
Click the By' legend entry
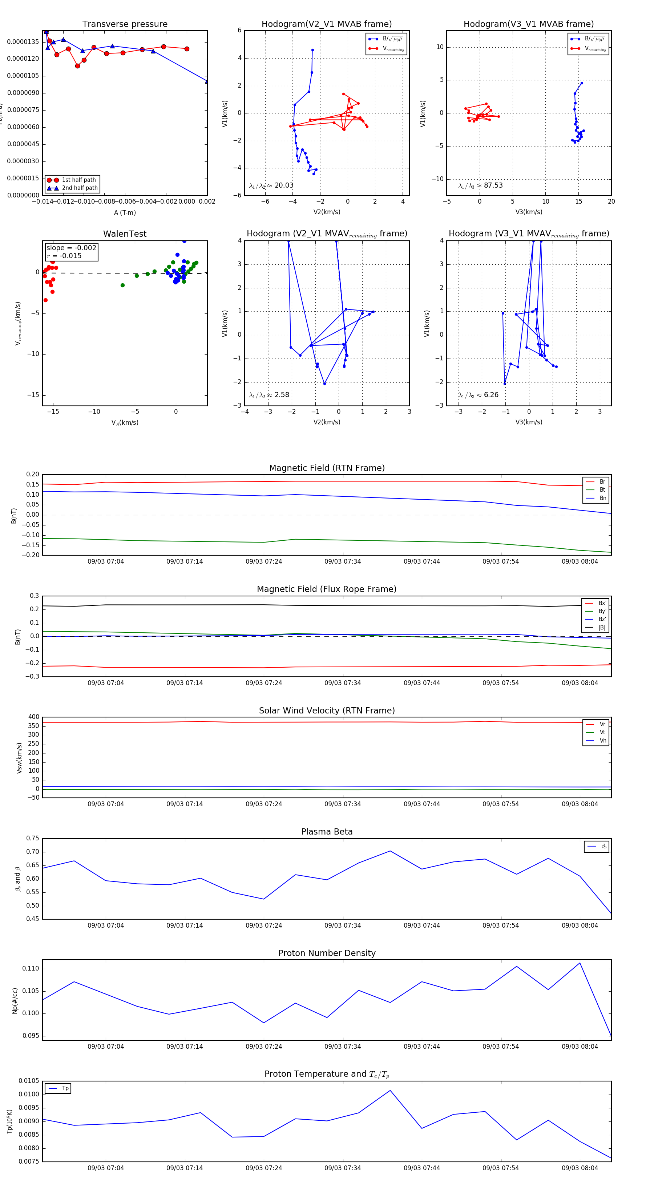pyautogui.click(x=596, y=611)
